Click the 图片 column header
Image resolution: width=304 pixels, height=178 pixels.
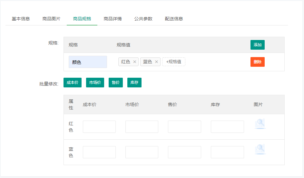pos(258,105)
